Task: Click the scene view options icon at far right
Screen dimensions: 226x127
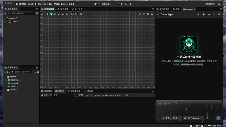Action: tap(152, 14)
